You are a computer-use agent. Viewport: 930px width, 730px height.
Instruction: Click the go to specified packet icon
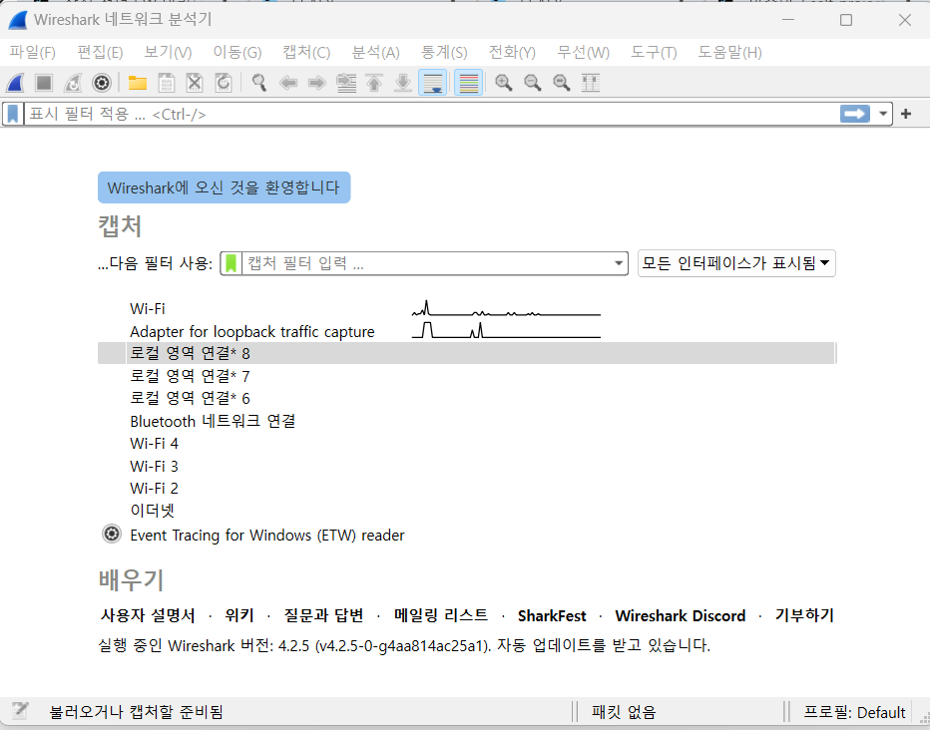pos(346,83)
